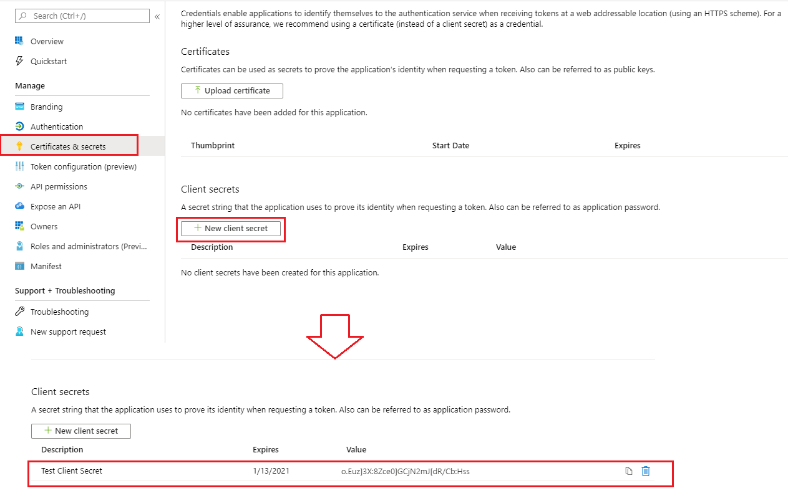The height and width of the screenshot is (496, 788).
Task: Click the Overview icon in sidebar
Action: (19, 41)
